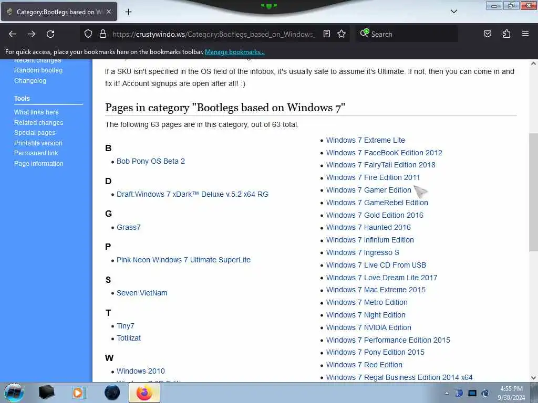Open the media player taskbar icon
The image size is (538, 403).
78,393
